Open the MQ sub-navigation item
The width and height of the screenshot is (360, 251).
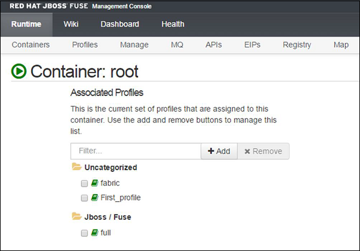pyautogui.click(x=177, y=45)
